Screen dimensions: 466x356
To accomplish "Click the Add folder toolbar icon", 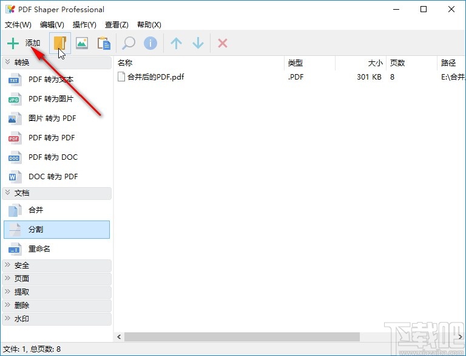I will pyautogui.click(x=59, y=44).
